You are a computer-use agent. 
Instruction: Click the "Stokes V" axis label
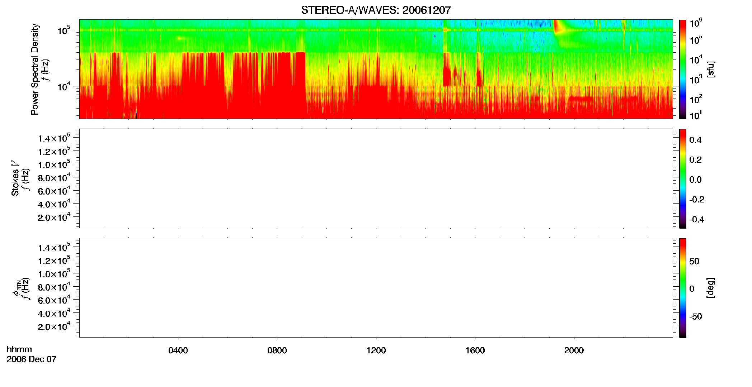click(15, 178)
